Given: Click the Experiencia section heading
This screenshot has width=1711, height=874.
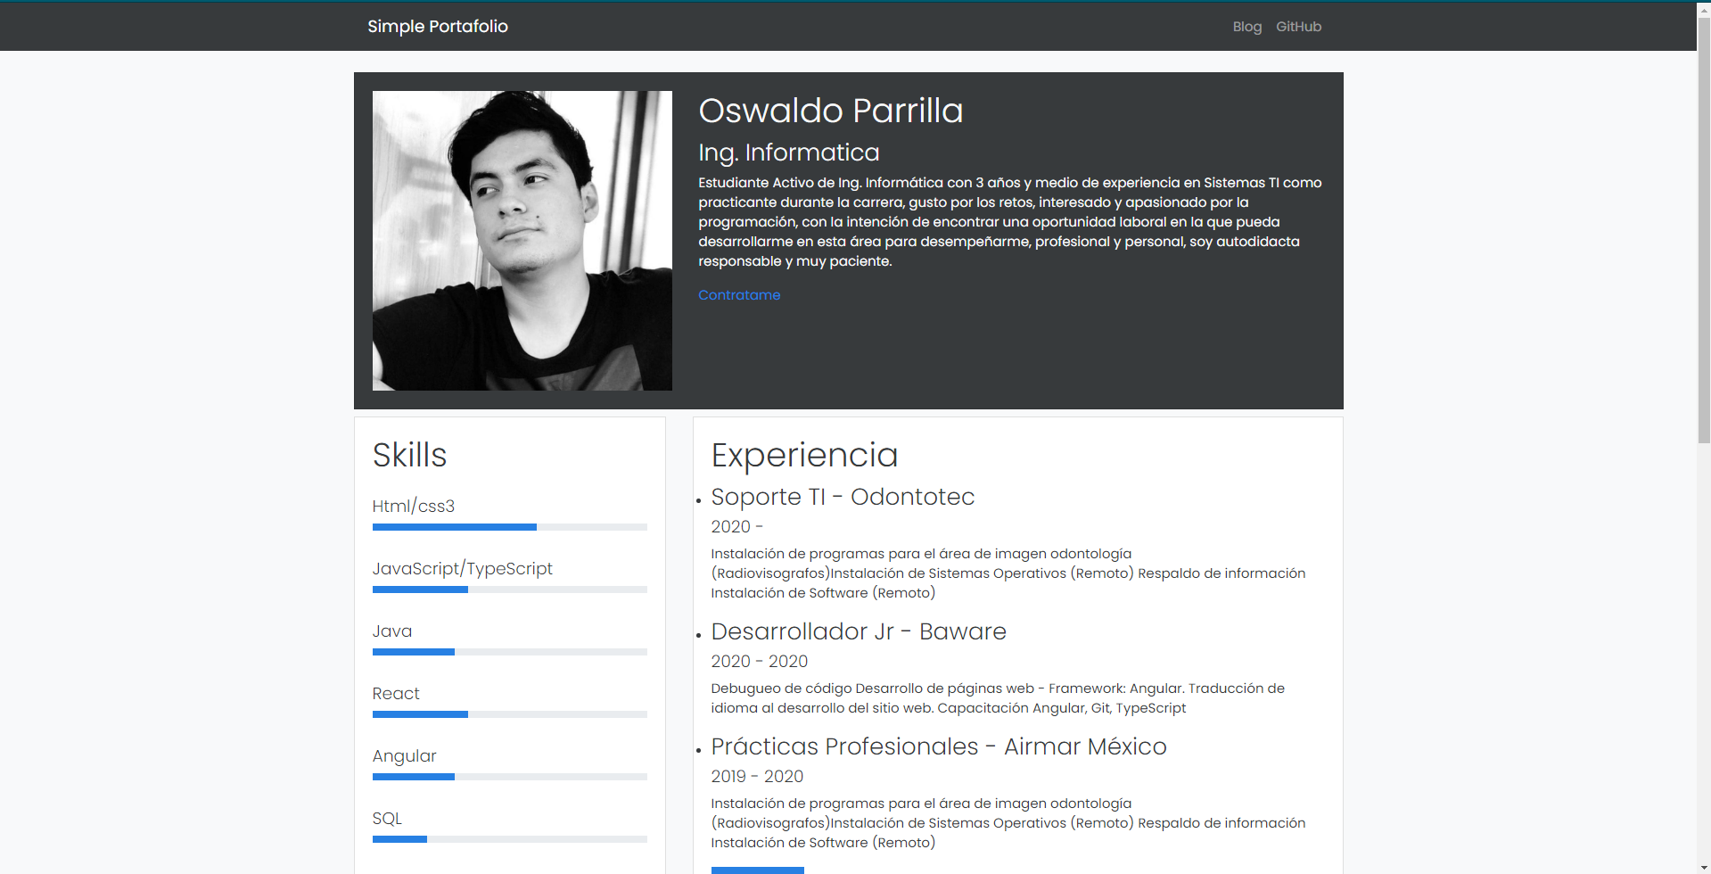Looking at the screenshot, I should click(803, 456).
